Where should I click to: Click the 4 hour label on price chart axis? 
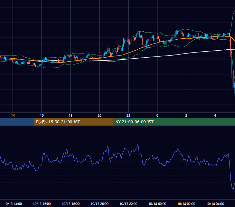pyautogui.click(x=215, y=116)
